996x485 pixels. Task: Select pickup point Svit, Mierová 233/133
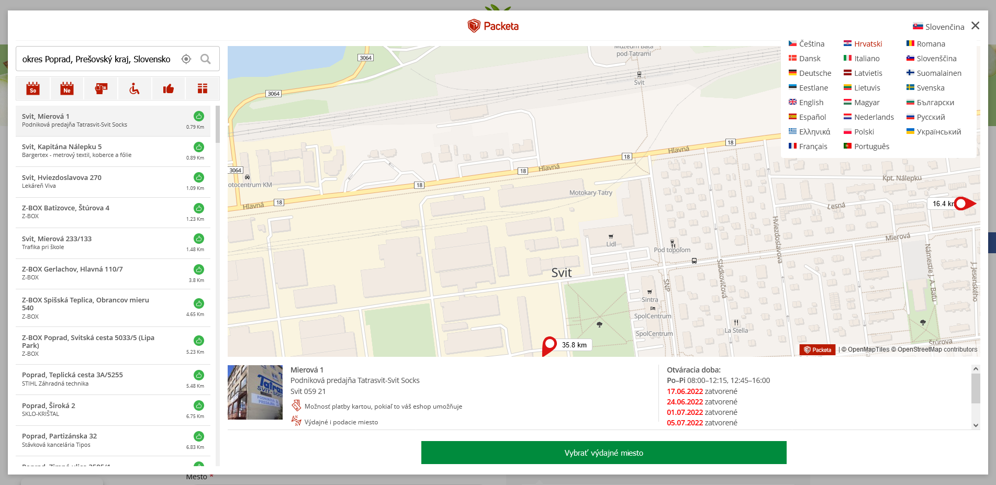113,243
